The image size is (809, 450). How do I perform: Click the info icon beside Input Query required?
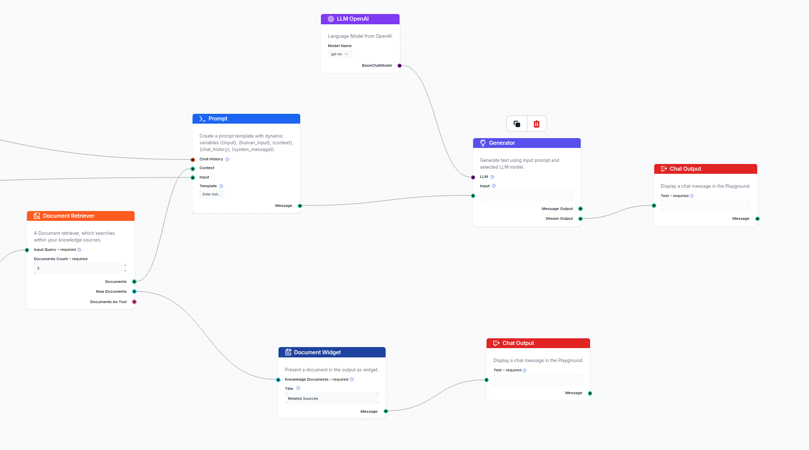click(79, 249)
